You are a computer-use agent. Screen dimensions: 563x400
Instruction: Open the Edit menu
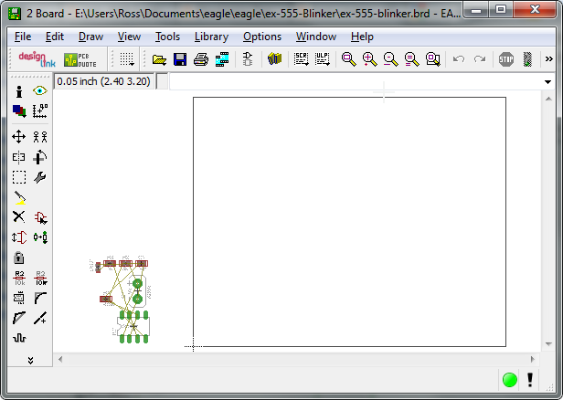55,37
